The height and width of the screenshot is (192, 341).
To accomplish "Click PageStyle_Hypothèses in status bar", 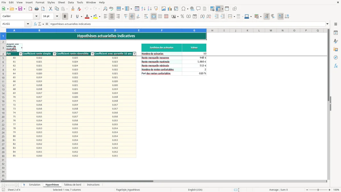I will click(x=128, y=190).
